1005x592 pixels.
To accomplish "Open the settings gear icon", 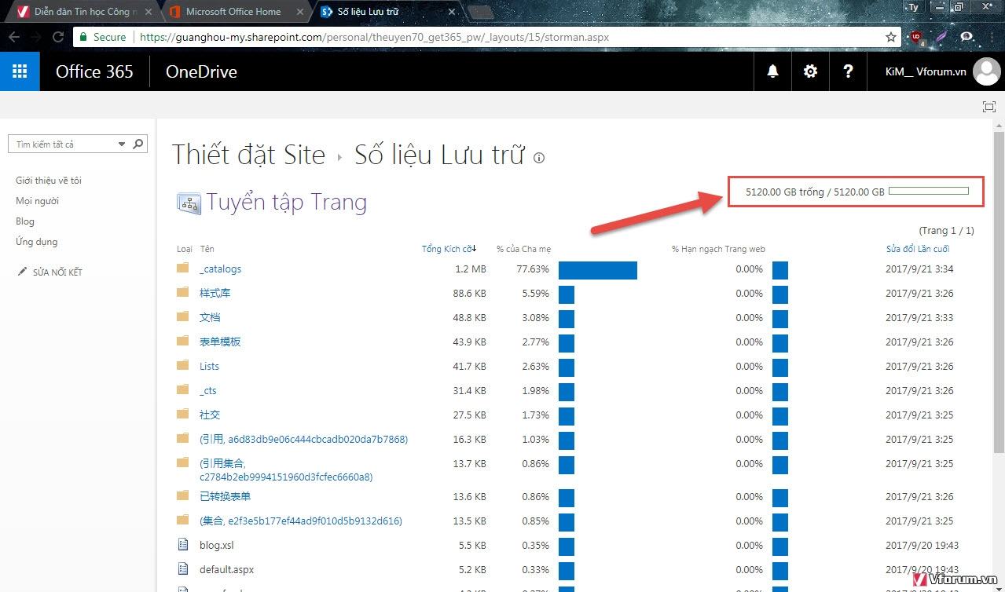I will pyautogui.click(x=810, y=71).
